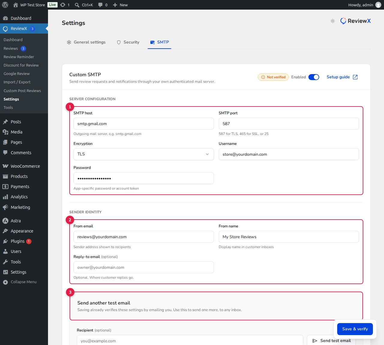Toggle the light/dark theme sun icon
Image resolution: width=384 pixels, height=345 pixels.
333,21
